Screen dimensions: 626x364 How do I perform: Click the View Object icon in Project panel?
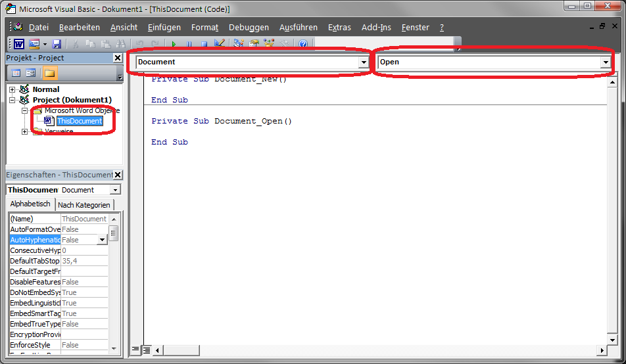tap(31, 73)
